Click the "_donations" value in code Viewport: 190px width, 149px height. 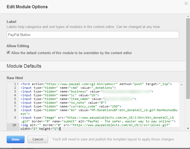(103, 88)
